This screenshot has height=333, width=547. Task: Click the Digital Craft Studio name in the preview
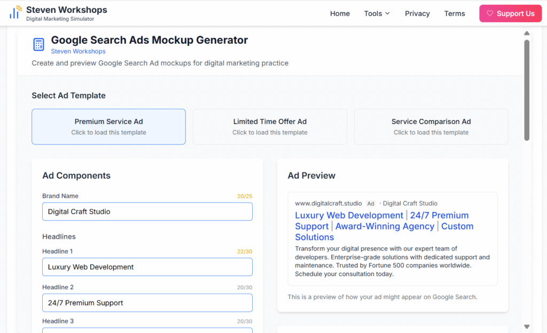[410, 203]
